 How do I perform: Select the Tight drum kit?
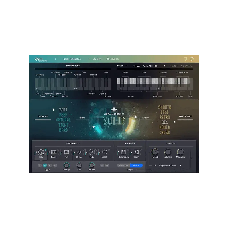tap(63, 125)
